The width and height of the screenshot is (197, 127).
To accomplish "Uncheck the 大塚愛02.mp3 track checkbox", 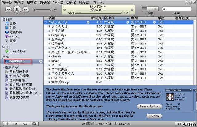I will (50, 82).
